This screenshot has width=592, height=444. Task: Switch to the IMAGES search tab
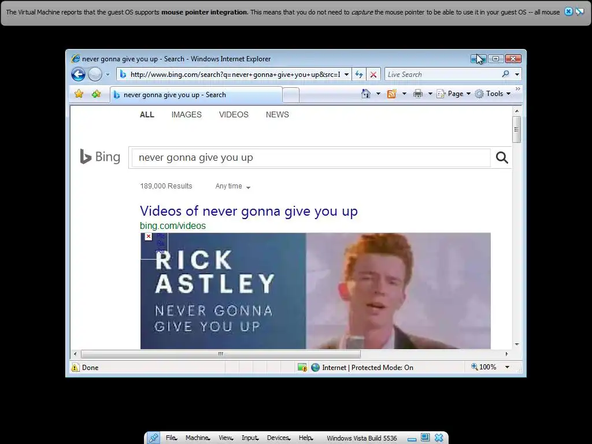tap(187, 114)
